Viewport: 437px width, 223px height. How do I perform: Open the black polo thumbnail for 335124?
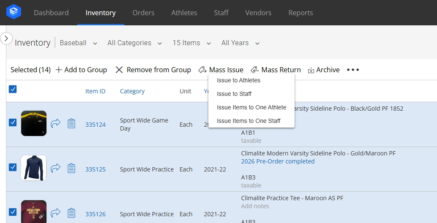(34, 123)
